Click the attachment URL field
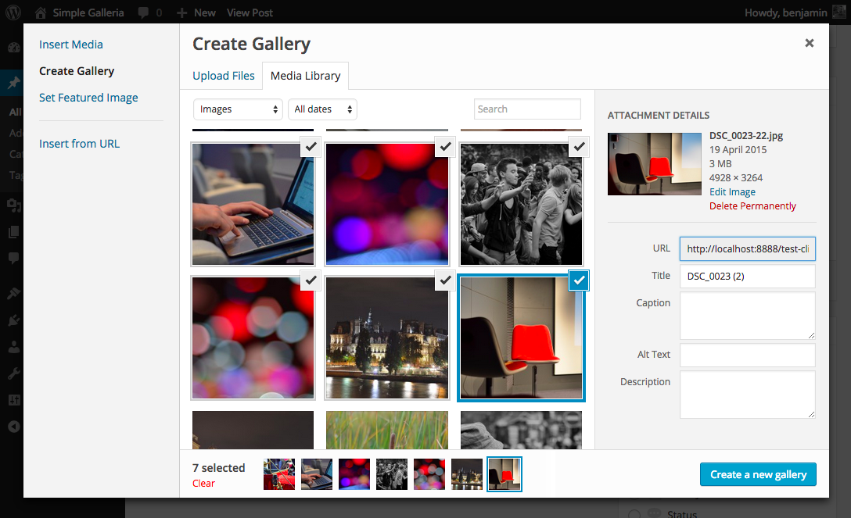Viewport: 851px width, 518px height. pyautogui.click(x=747, y=249)
